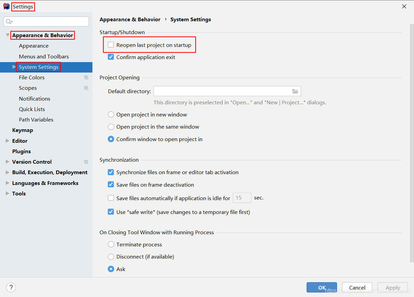Select Languages & Frameworks tree item
Viewport: 414px width, 297px height.
pyautogui.click(x=45, y=183)
